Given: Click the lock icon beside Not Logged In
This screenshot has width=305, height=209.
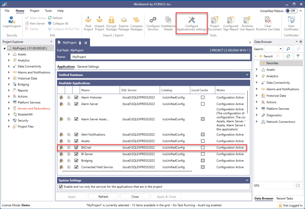Looking at the screenshot, I should click(280, 205).
